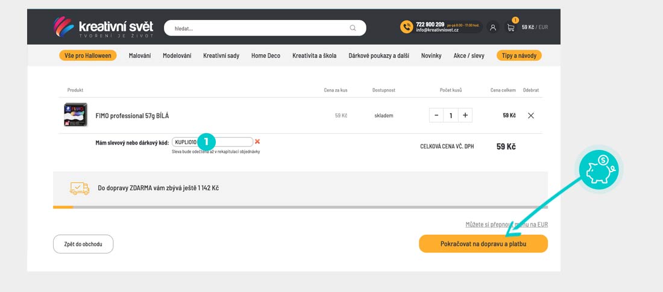Viewport: 663px width, 292px height.
Task: Click the piggy bank savings icon
Action: coord(600,170)
